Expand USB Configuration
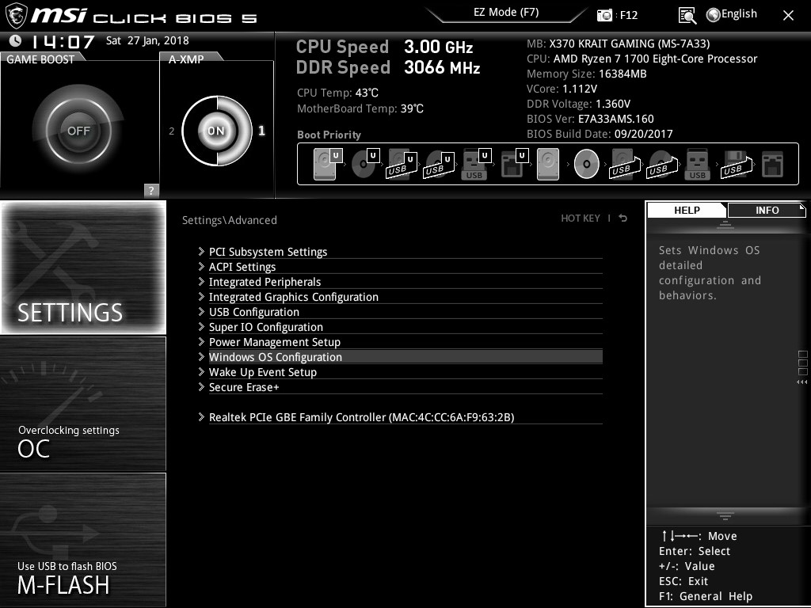This screenshot has height=608, width=811. (x=400, y=312)
